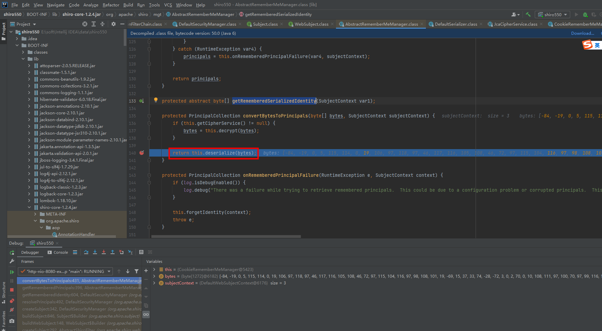Toggle breakpoint at line 140

[142, 153]
